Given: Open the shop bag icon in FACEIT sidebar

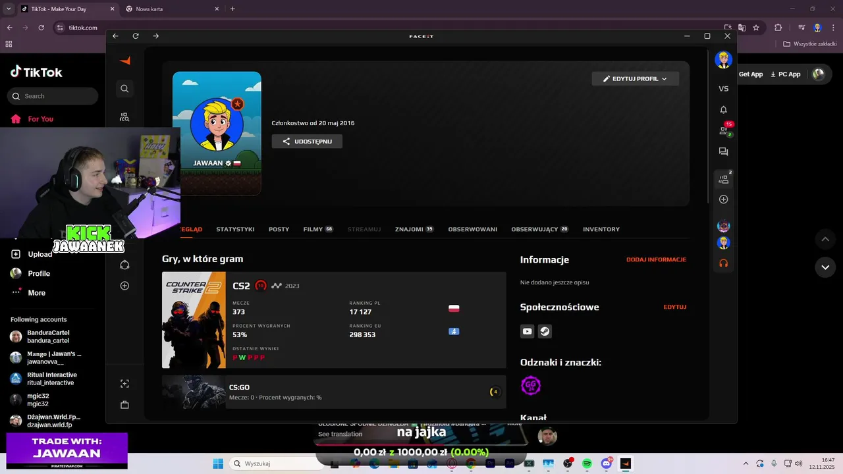Looking at the screenshot, I should click(x=124, y=404).
